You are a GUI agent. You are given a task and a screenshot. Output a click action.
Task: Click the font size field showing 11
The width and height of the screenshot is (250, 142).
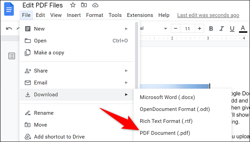(188, 29)
